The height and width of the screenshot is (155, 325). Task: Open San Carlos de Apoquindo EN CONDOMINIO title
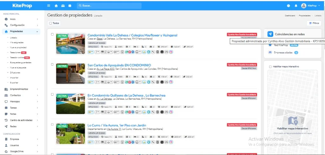pos(119,65)
